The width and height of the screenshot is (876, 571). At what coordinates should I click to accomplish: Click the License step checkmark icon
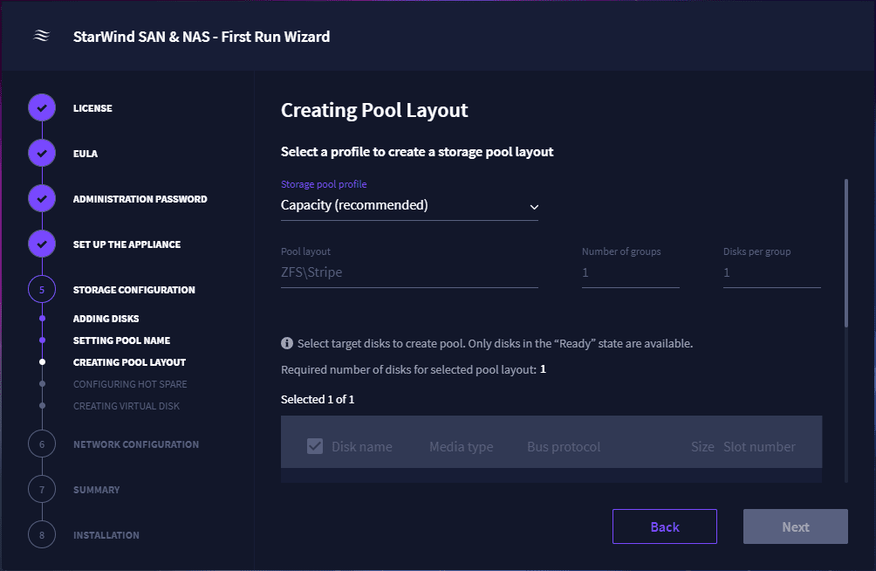(42, 107)
